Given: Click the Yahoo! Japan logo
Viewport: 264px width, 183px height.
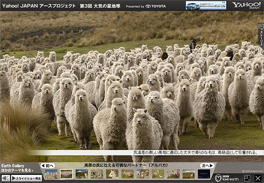Looking at the screenshot, I should 246,6.
